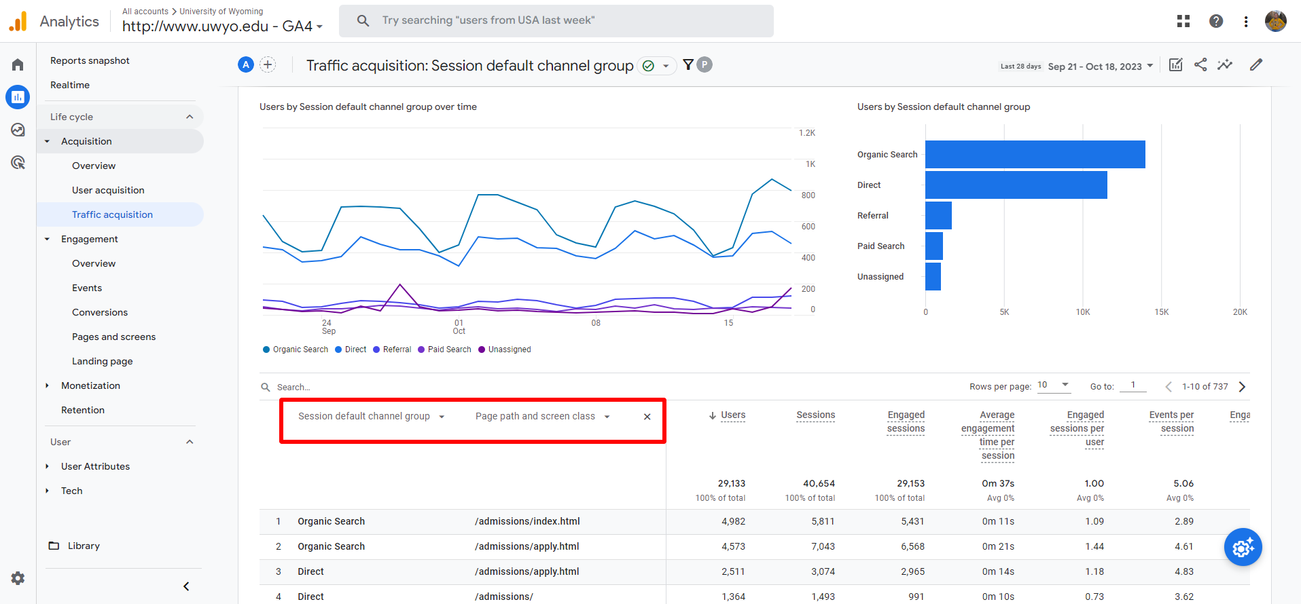Open report status dropdown arrow
Image resolution: width=1301 pixels, height=604 pixels.
666,66
